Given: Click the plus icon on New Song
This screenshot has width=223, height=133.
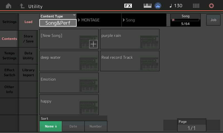Looking at the screenshot, I should click(93, 44).
